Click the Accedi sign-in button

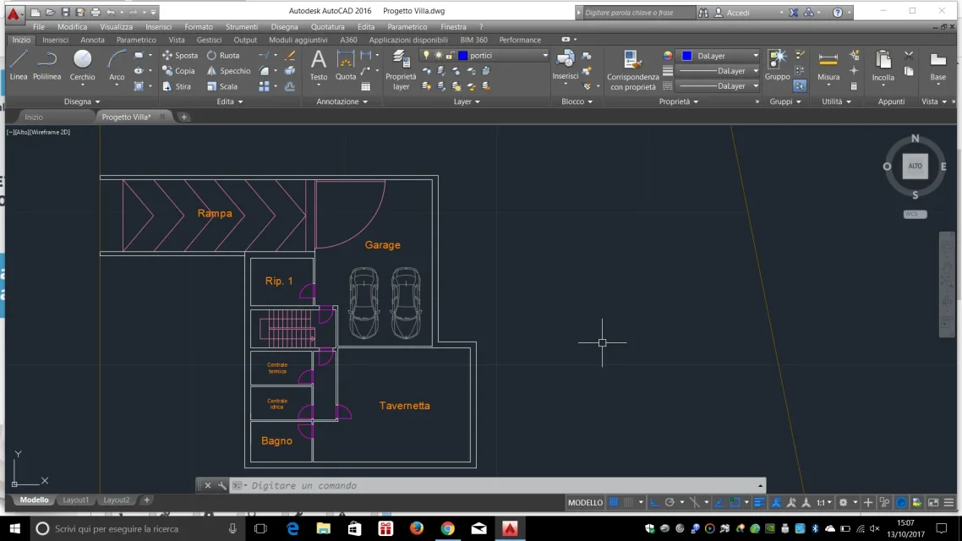738,13
